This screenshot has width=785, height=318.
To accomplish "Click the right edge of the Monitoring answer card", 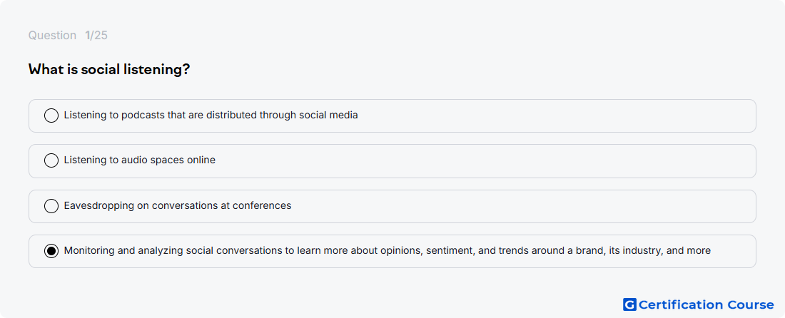I will [x=746, y=251].
